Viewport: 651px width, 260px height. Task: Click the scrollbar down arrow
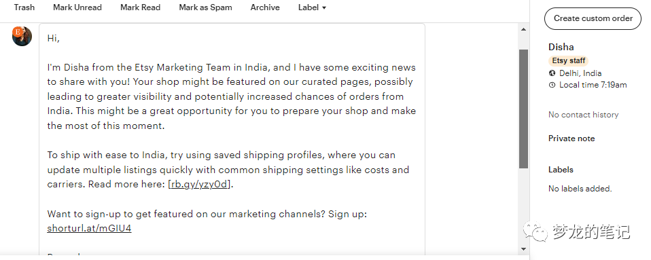(x=523, y=249)
